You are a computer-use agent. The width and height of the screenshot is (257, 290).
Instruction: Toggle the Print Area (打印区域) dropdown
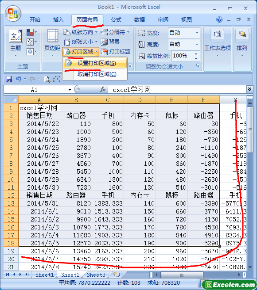[x=81, y=52]
